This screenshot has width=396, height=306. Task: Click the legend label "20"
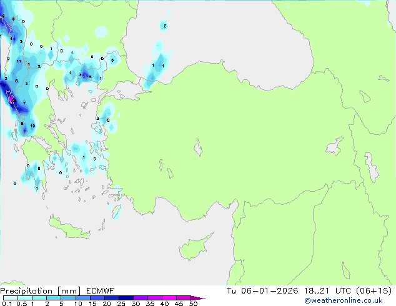107,304
